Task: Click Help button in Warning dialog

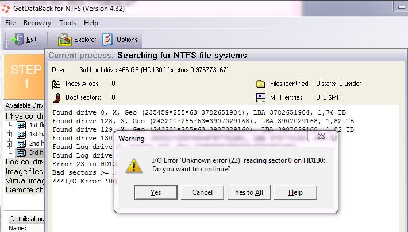Action: tap(295, 192)
